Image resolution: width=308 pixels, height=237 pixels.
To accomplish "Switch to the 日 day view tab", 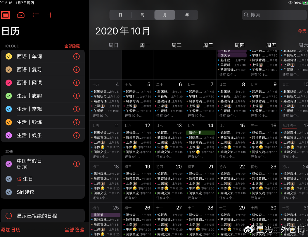I will click(120, 15).
